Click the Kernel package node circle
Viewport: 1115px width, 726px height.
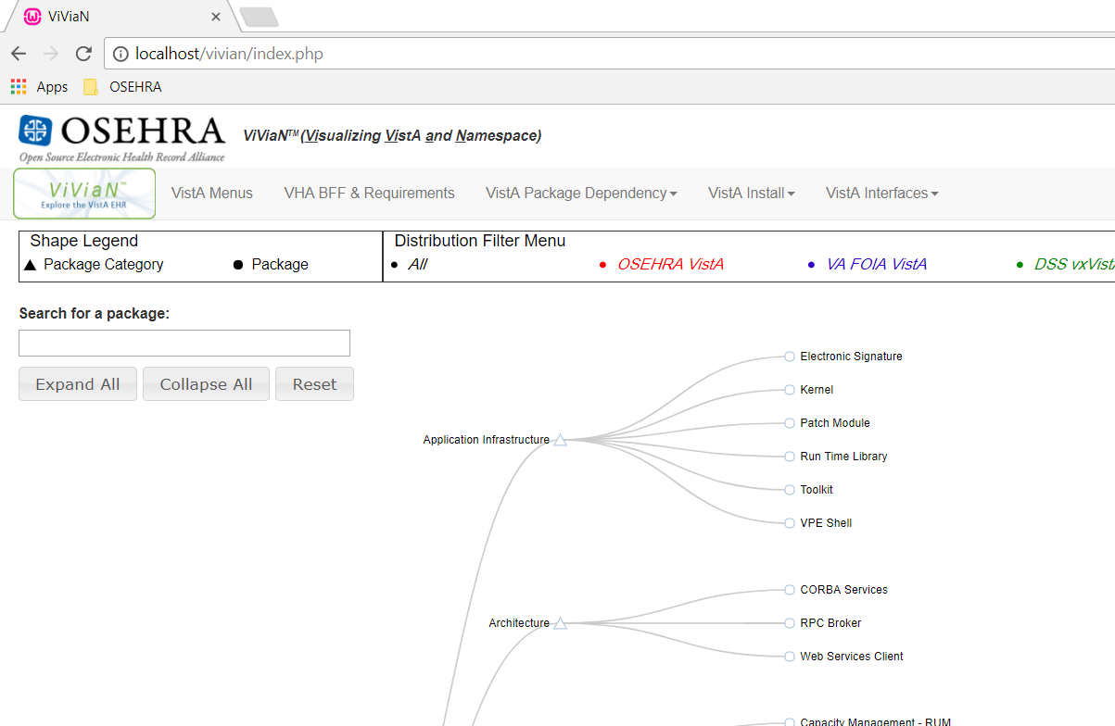click(x=790, y=390)
